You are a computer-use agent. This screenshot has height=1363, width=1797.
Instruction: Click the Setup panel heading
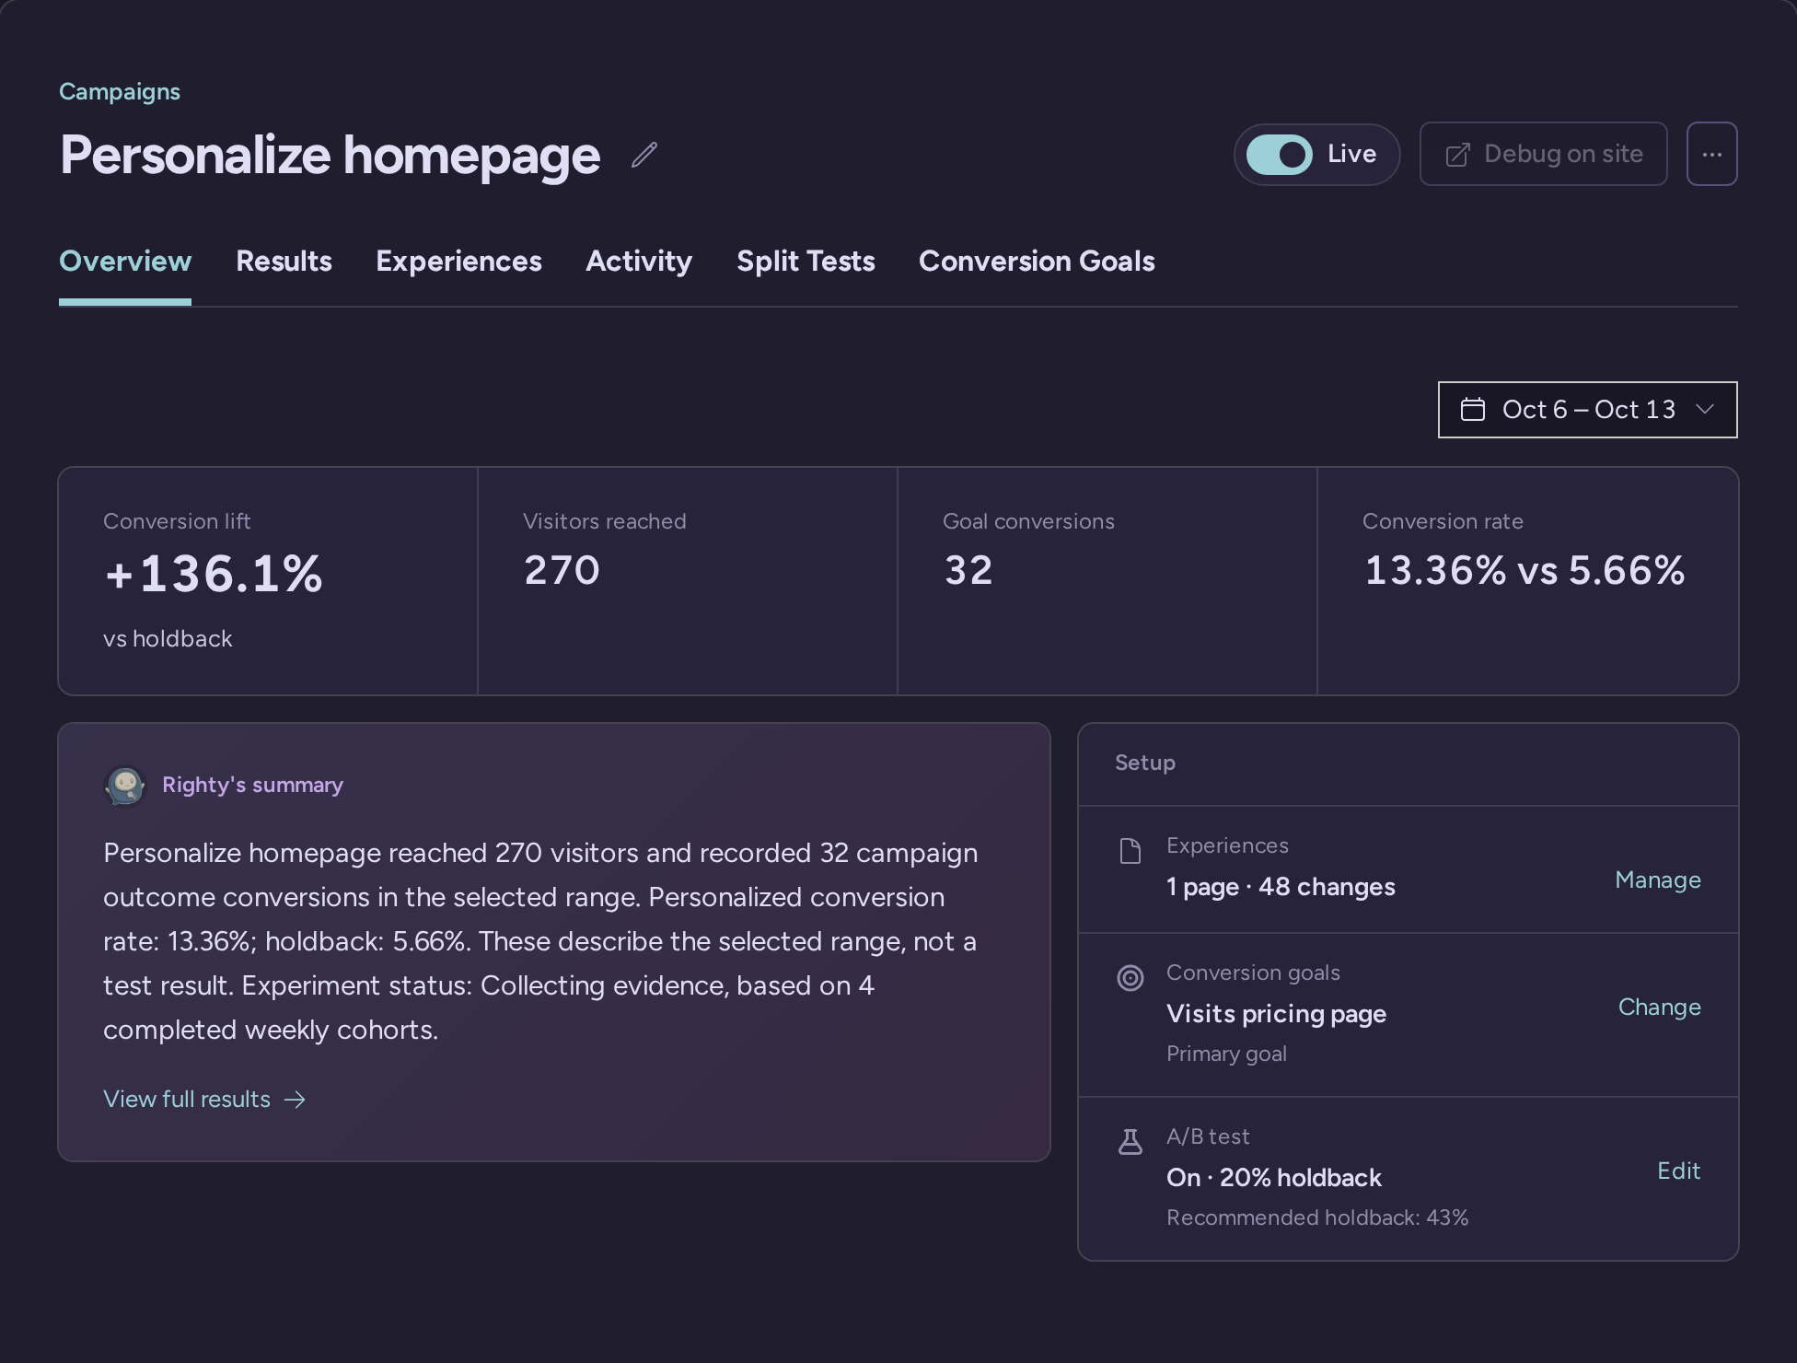point(1145,763)
